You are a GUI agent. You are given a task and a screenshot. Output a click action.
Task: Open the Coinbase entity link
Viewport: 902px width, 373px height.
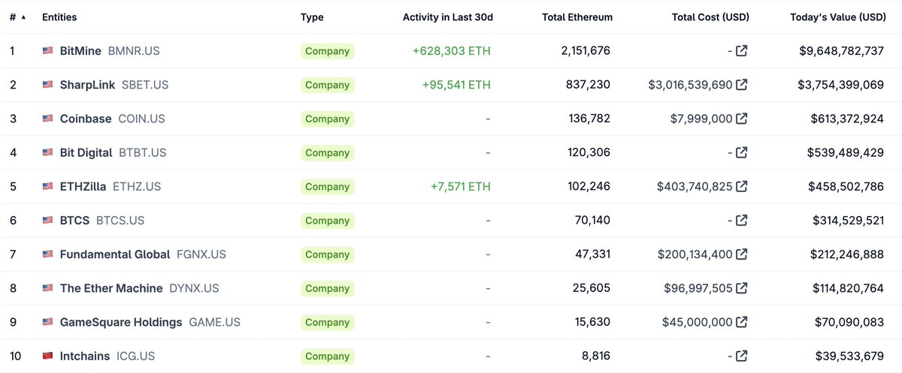click(x=86, y=119)
